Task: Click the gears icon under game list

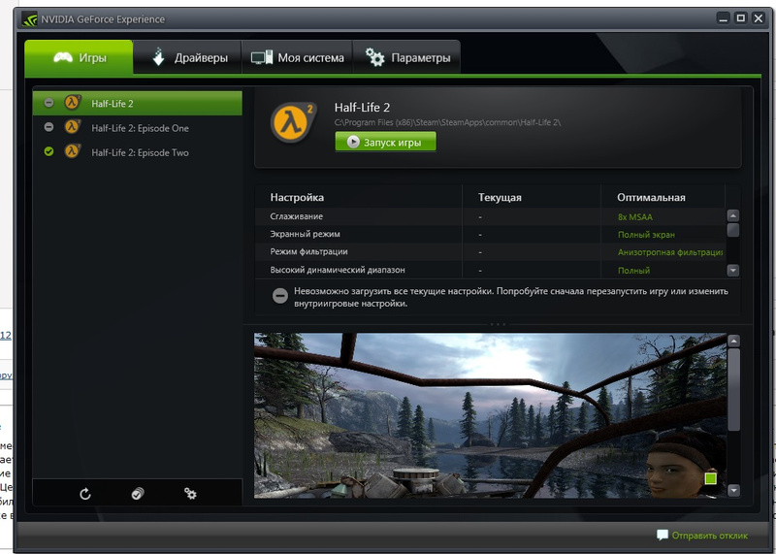Action: click(x=190, y=494)
